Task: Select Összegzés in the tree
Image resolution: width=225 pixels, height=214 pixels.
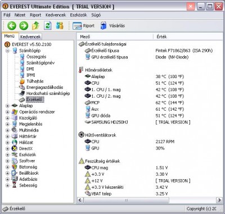Action: tap(37, 57)
